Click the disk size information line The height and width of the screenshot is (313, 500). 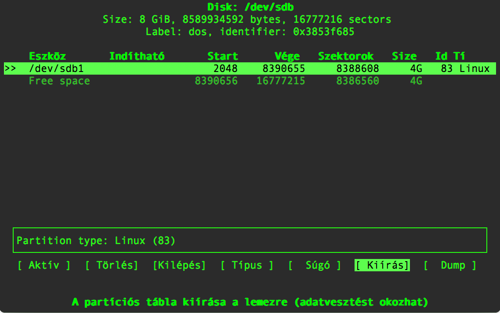[x=247, y=19]
